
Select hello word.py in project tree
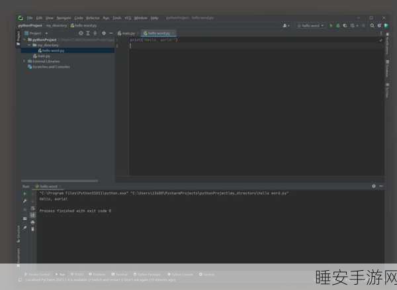(68, 51)
